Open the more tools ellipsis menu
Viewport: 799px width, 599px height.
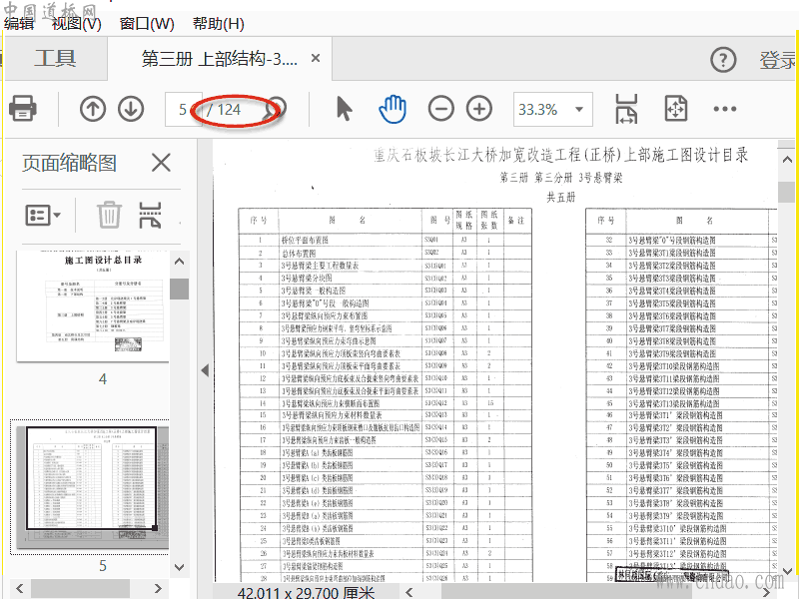click(725, 109)
